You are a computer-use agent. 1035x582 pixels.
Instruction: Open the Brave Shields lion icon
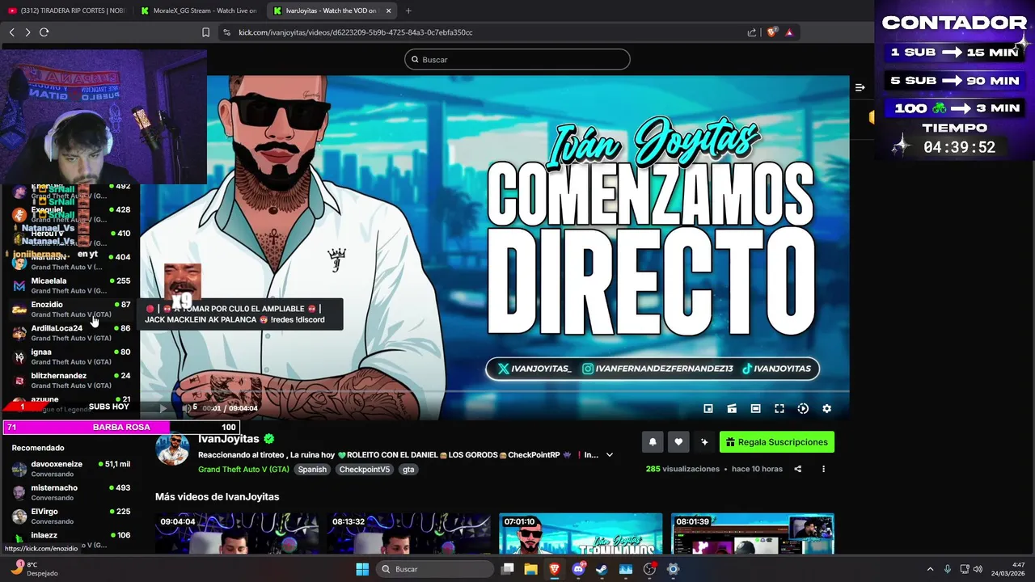click(x=771, y=32)
